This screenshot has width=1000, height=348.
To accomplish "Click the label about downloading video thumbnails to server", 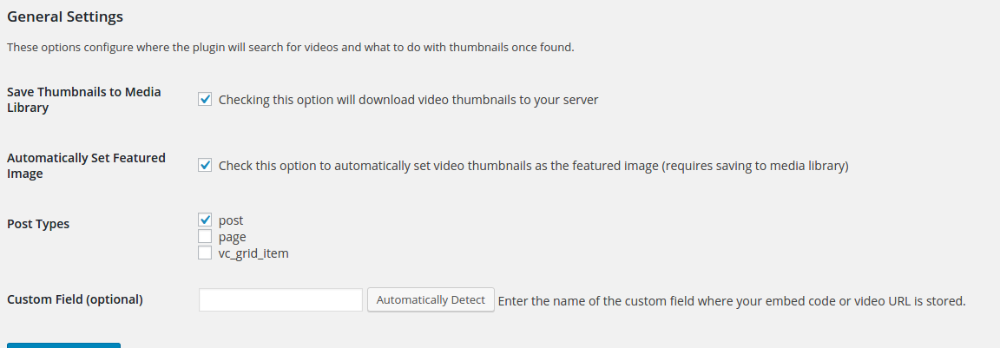I will tap(408, 100).
